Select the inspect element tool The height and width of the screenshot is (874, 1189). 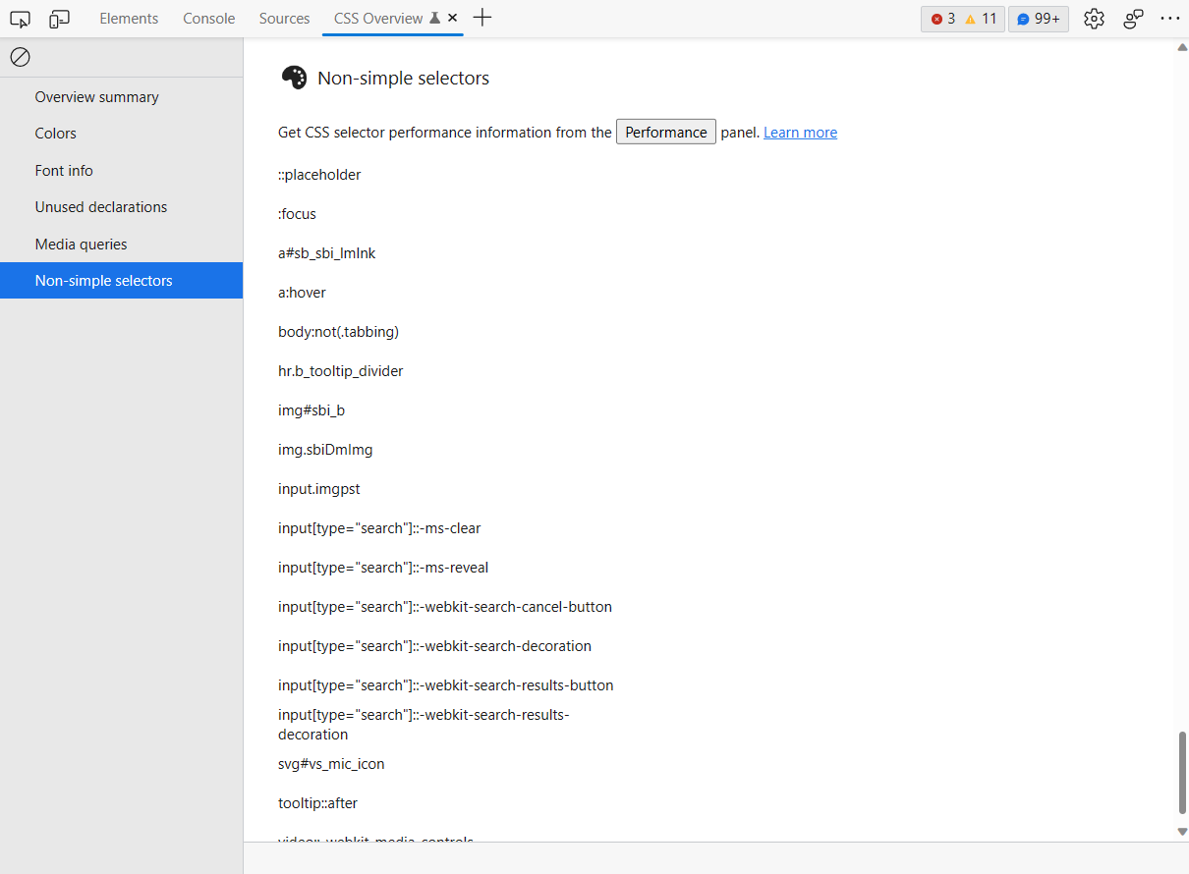[20, 18]
